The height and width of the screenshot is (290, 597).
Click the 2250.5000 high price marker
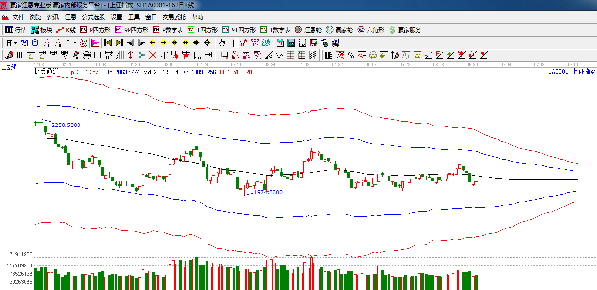pos(66,125)
